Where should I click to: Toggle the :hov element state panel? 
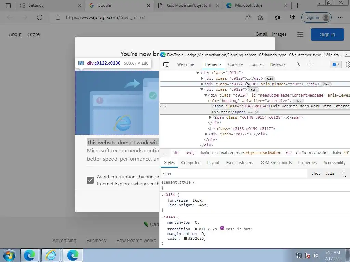point(316,173)
